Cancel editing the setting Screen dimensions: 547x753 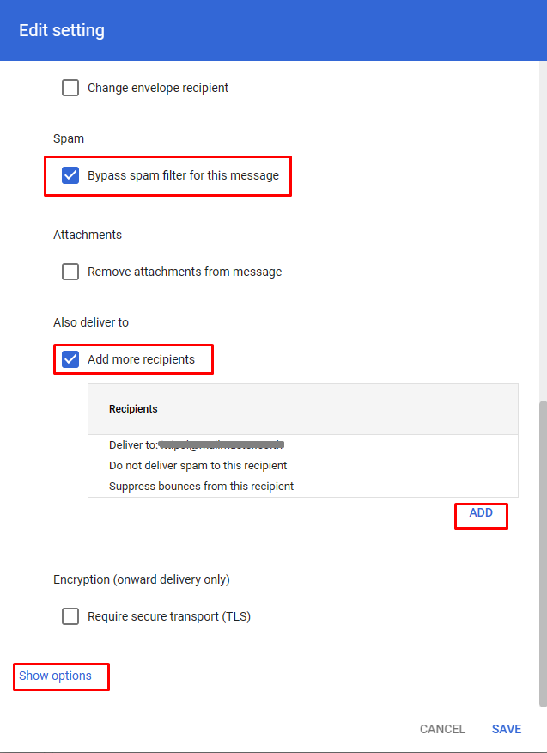(x=442, y=729)
